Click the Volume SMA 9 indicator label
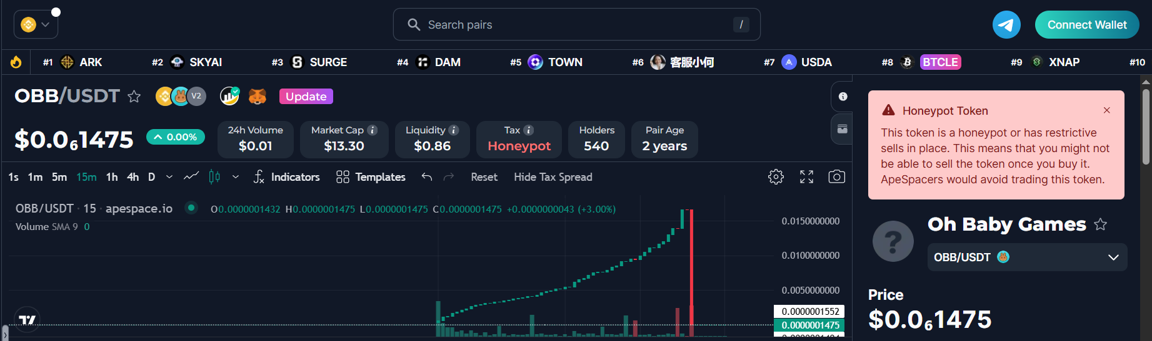Viewport: 1152px width, 341px height. click(x=47, y=227)
